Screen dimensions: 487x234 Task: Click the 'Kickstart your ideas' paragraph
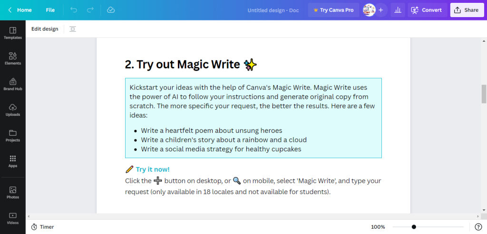point(253,102)
